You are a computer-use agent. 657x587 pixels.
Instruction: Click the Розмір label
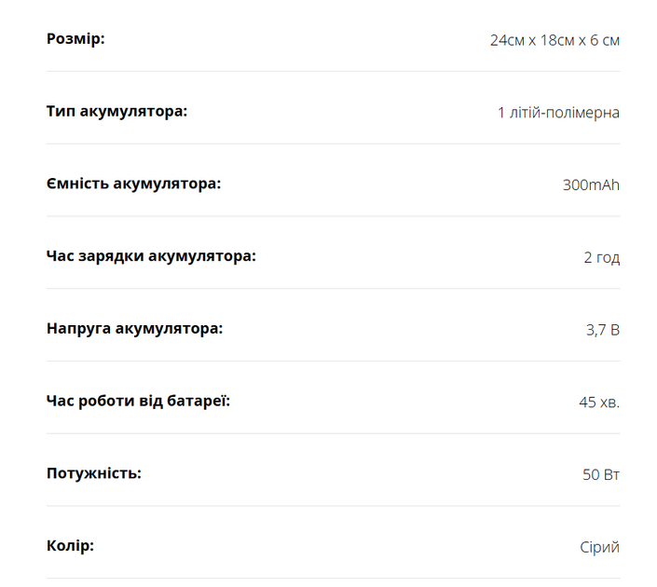[75, 39]
